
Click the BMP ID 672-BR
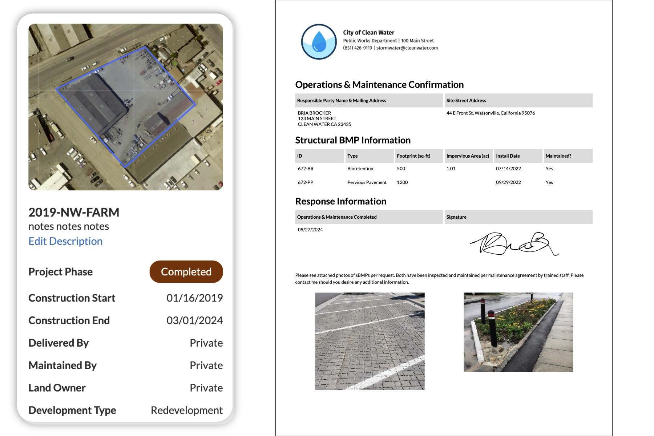coord(306,169)
